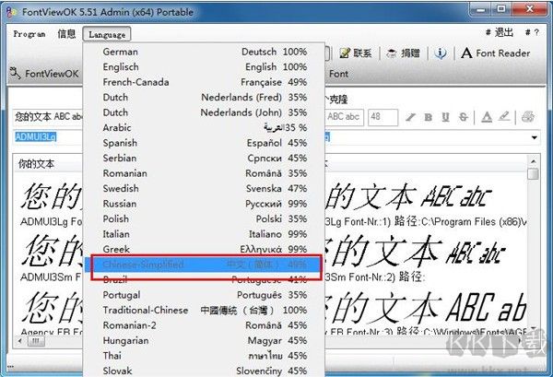This screenshot has height=377, width=553.
Task: Select the German Deutsch language entry
Action: coord(205,53)
